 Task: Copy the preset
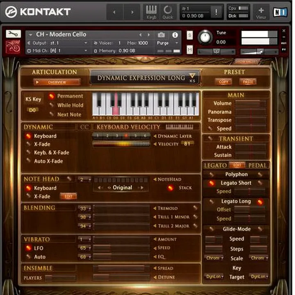click(x=223, y=82)
